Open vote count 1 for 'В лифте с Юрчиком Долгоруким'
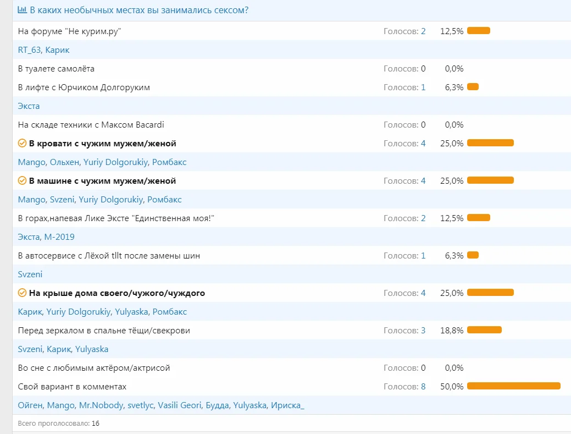The width and height of the screenshot is (571, 434). [423, 87]
